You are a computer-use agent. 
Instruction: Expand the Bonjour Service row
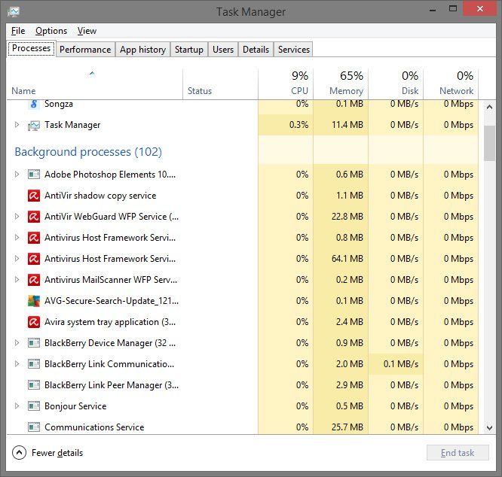click(17, 406)
